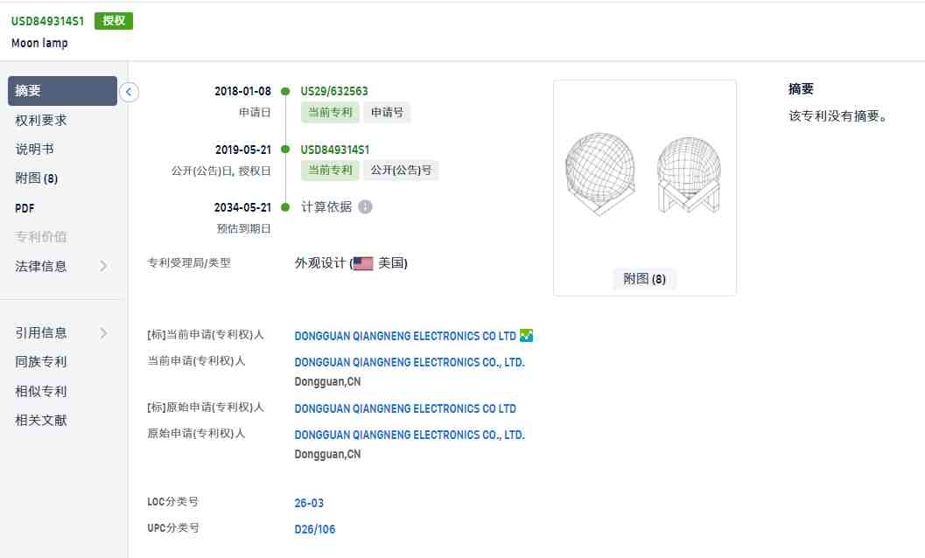Open the PDF sidebar item
The width and height of the screenshot is (925, 558).
coord(25,208)
